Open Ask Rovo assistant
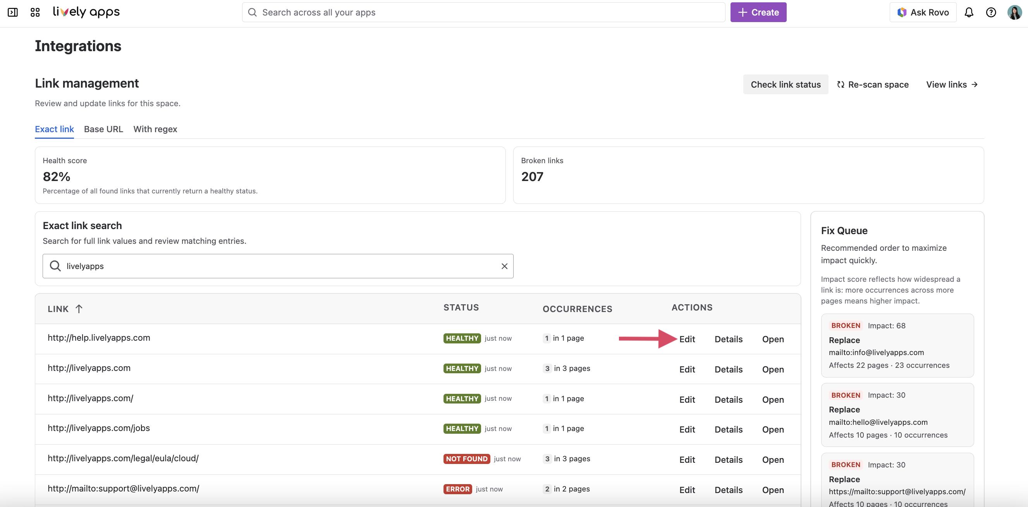The width and height of the screenshot is (1028, 507). tap(923, 12)
